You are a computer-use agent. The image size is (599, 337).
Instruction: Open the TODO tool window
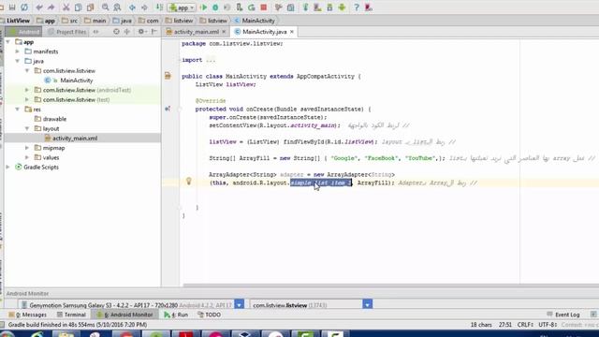(209, 315)
